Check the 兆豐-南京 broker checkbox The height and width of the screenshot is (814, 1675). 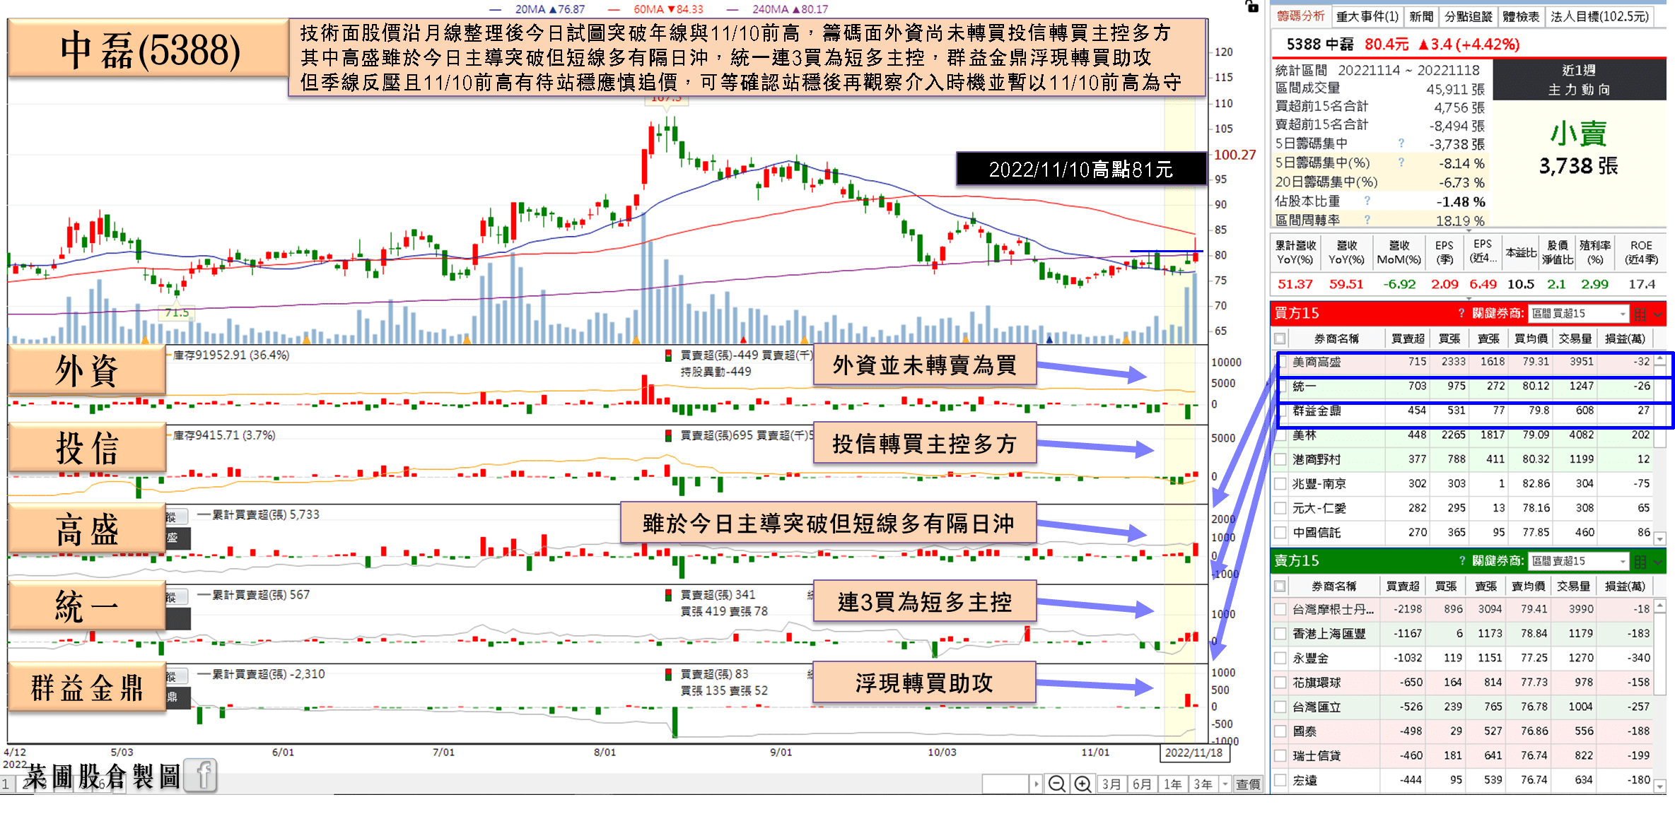1280,484
